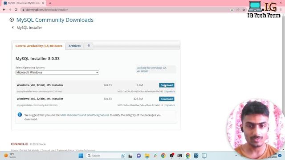Reload the MySQL downloads page
Screen dimensions: 285x160
[16, 10]
